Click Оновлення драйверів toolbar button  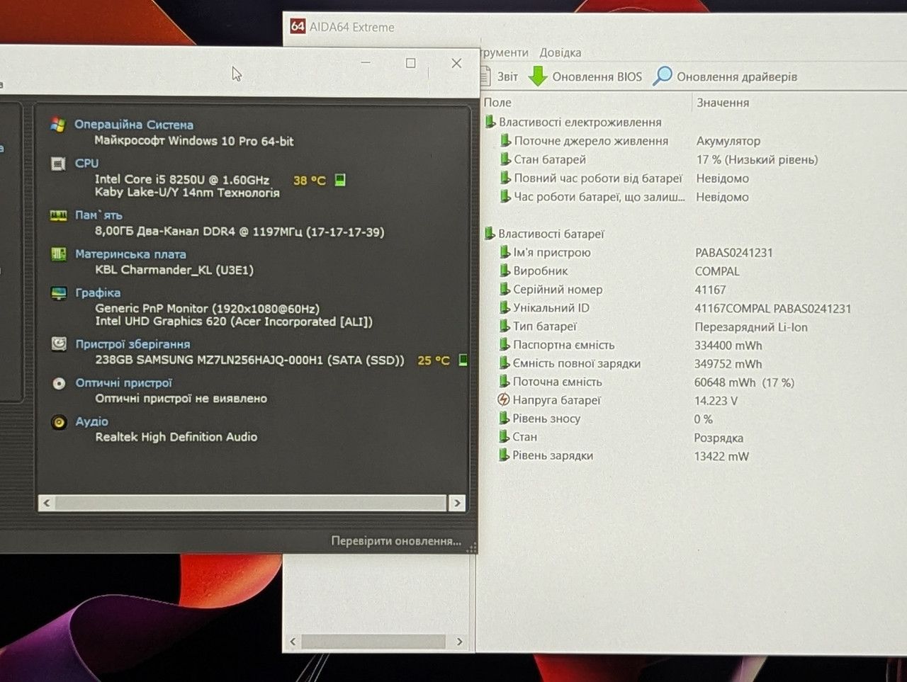(725, 76)
